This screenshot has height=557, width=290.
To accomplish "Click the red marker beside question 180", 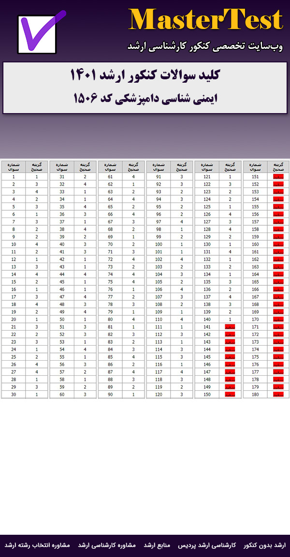I will 278,395.
